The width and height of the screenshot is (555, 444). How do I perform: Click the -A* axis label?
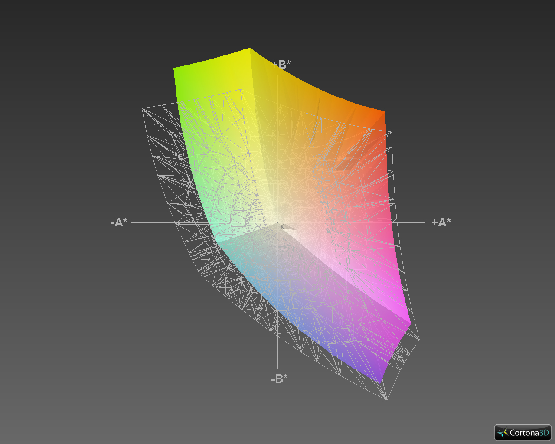point(119,223)
